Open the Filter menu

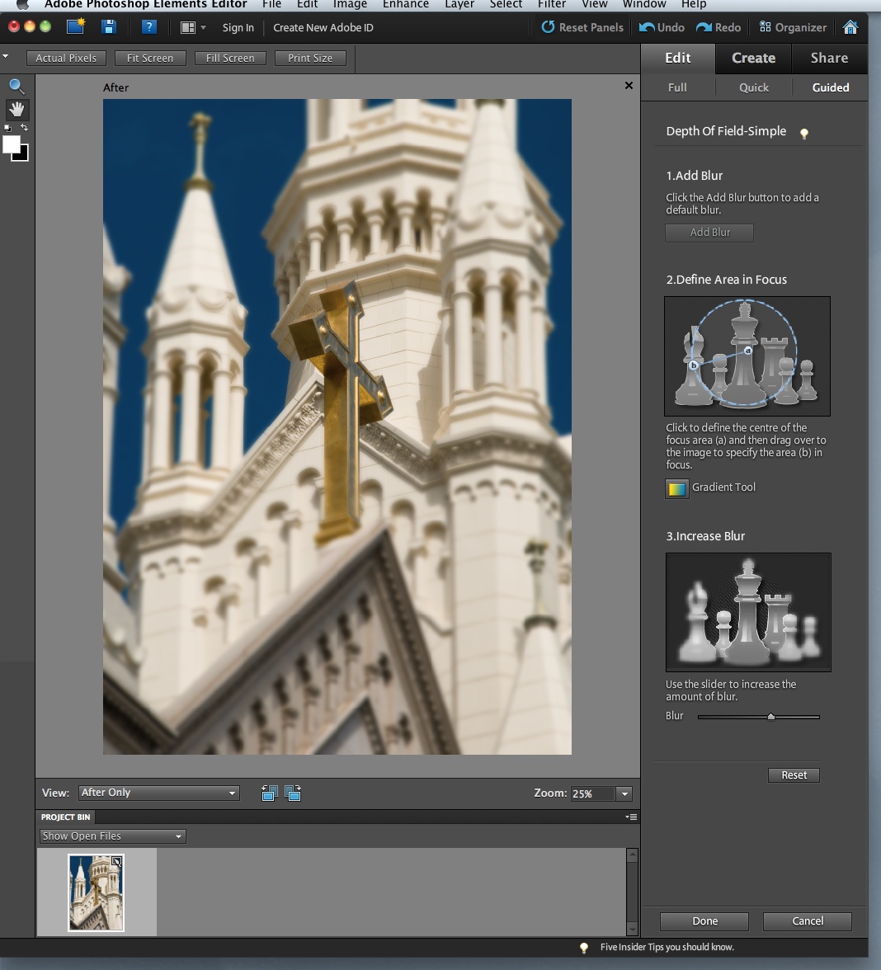552,4
